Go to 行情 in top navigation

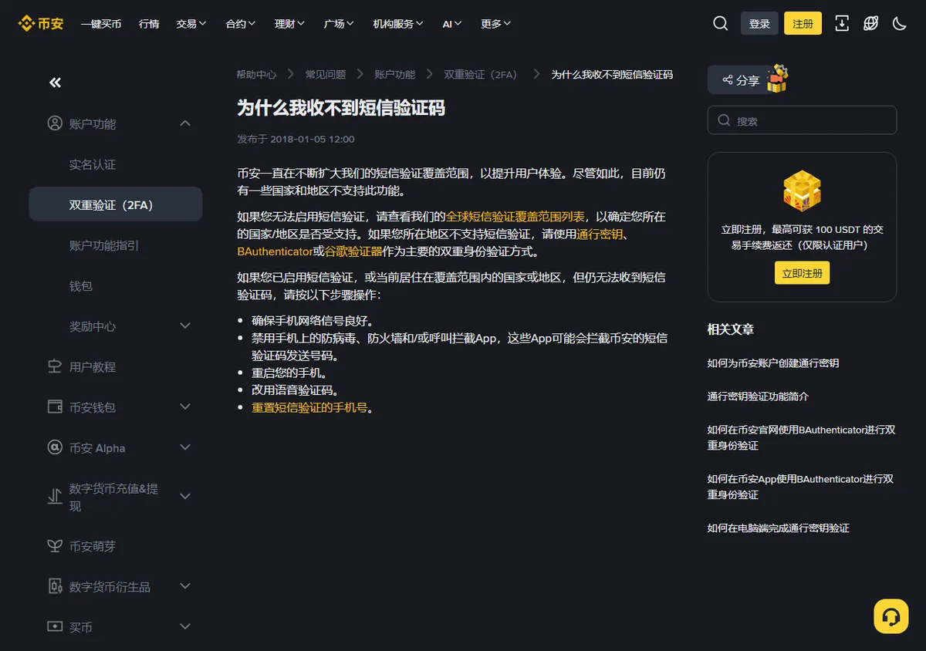point(149,23)
